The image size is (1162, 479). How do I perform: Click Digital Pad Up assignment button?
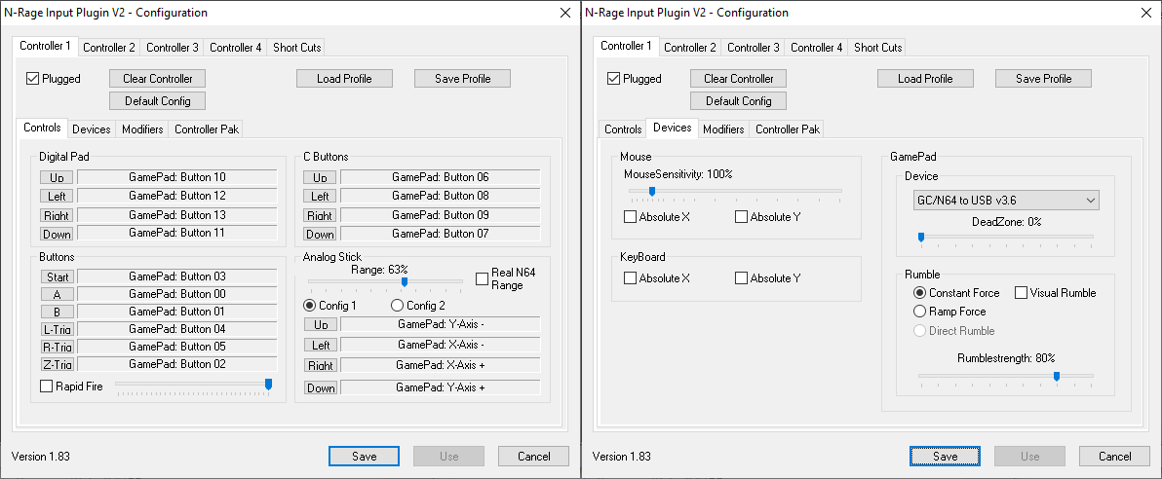tap(57, 177)
